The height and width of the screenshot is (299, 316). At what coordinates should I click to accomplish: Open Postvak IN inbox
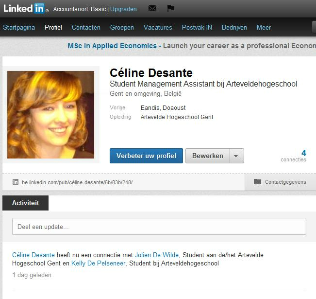(x=197, y=28)
